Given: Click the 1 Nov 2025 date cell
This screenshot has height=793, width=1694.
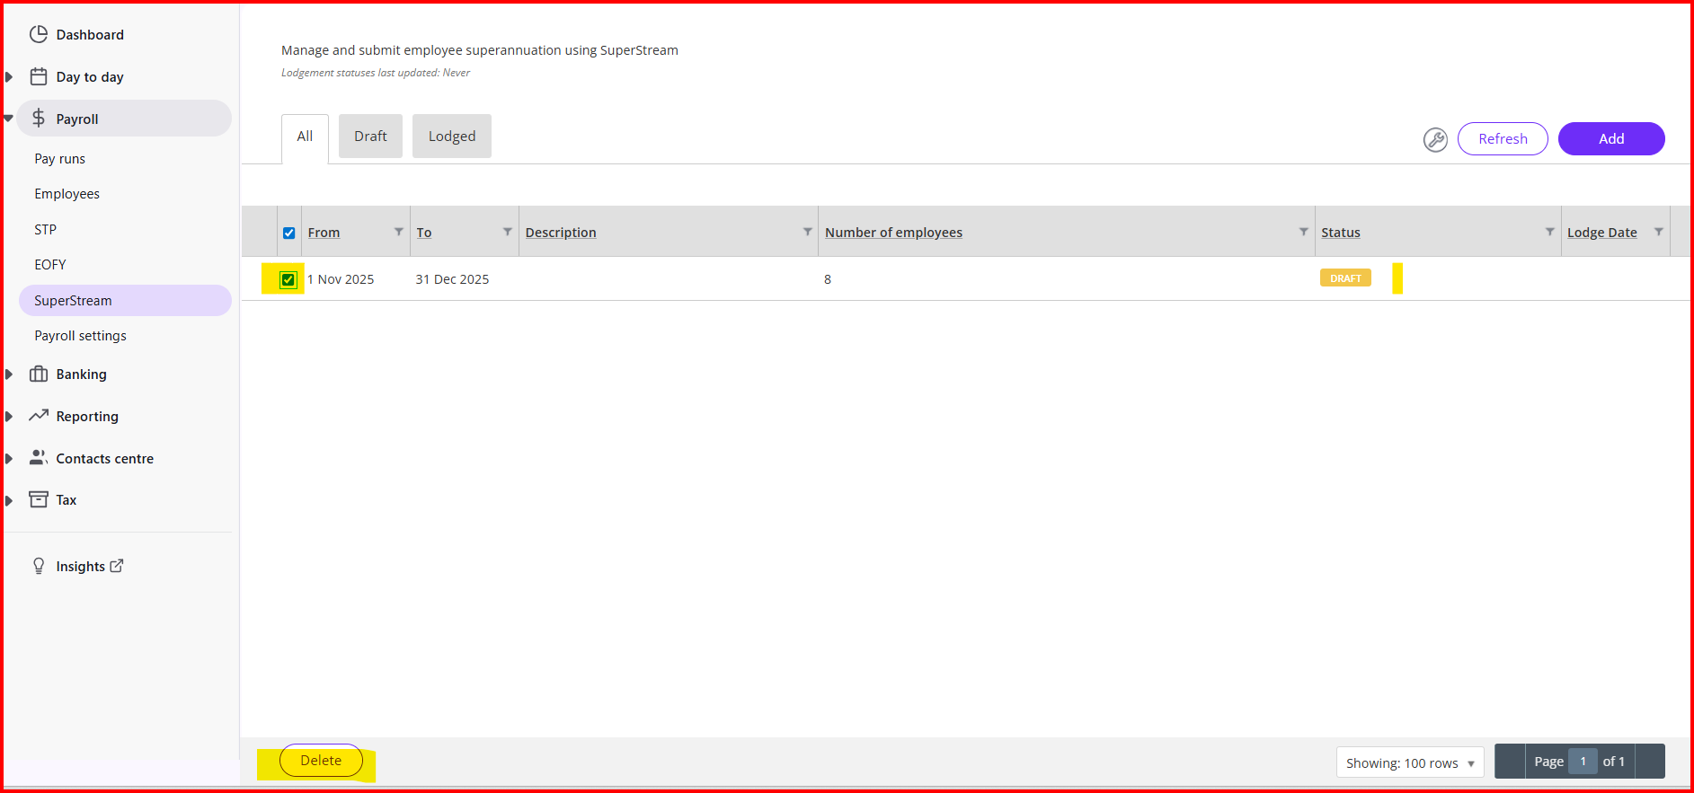Looking at the screenshot, I should coord(341,279).
